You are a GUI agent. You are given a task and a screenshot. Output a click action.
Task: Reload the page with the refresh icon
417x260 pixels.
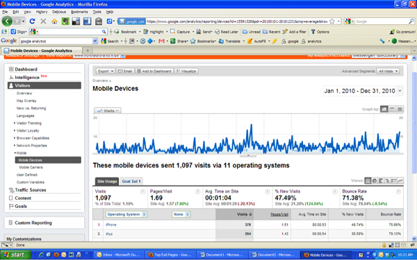tap(32, 21)
